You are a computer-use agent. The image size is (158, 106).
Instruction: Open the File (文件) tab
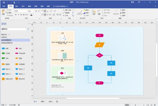(4, 6)
